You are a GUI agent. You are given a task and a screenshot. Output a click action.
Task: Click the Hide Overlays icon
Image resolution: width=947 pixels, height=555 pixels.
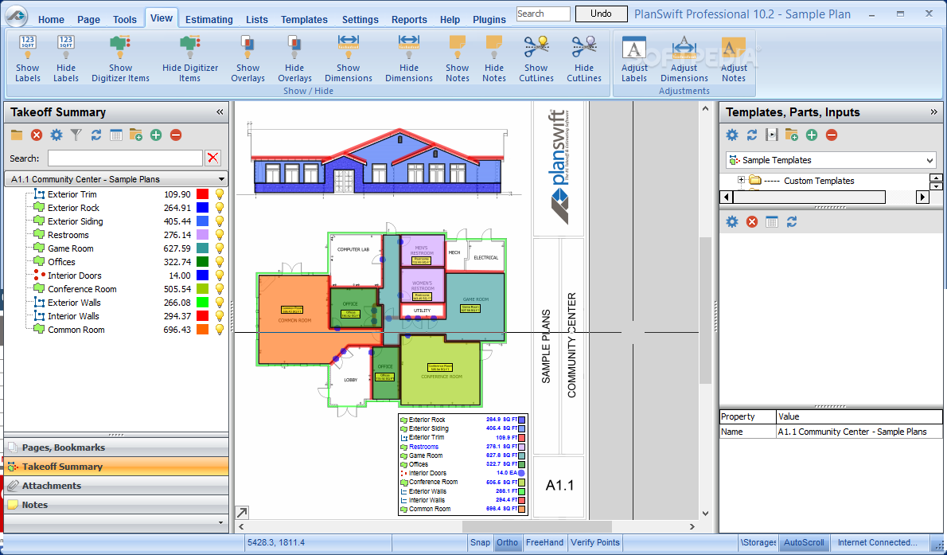(294, 47)
